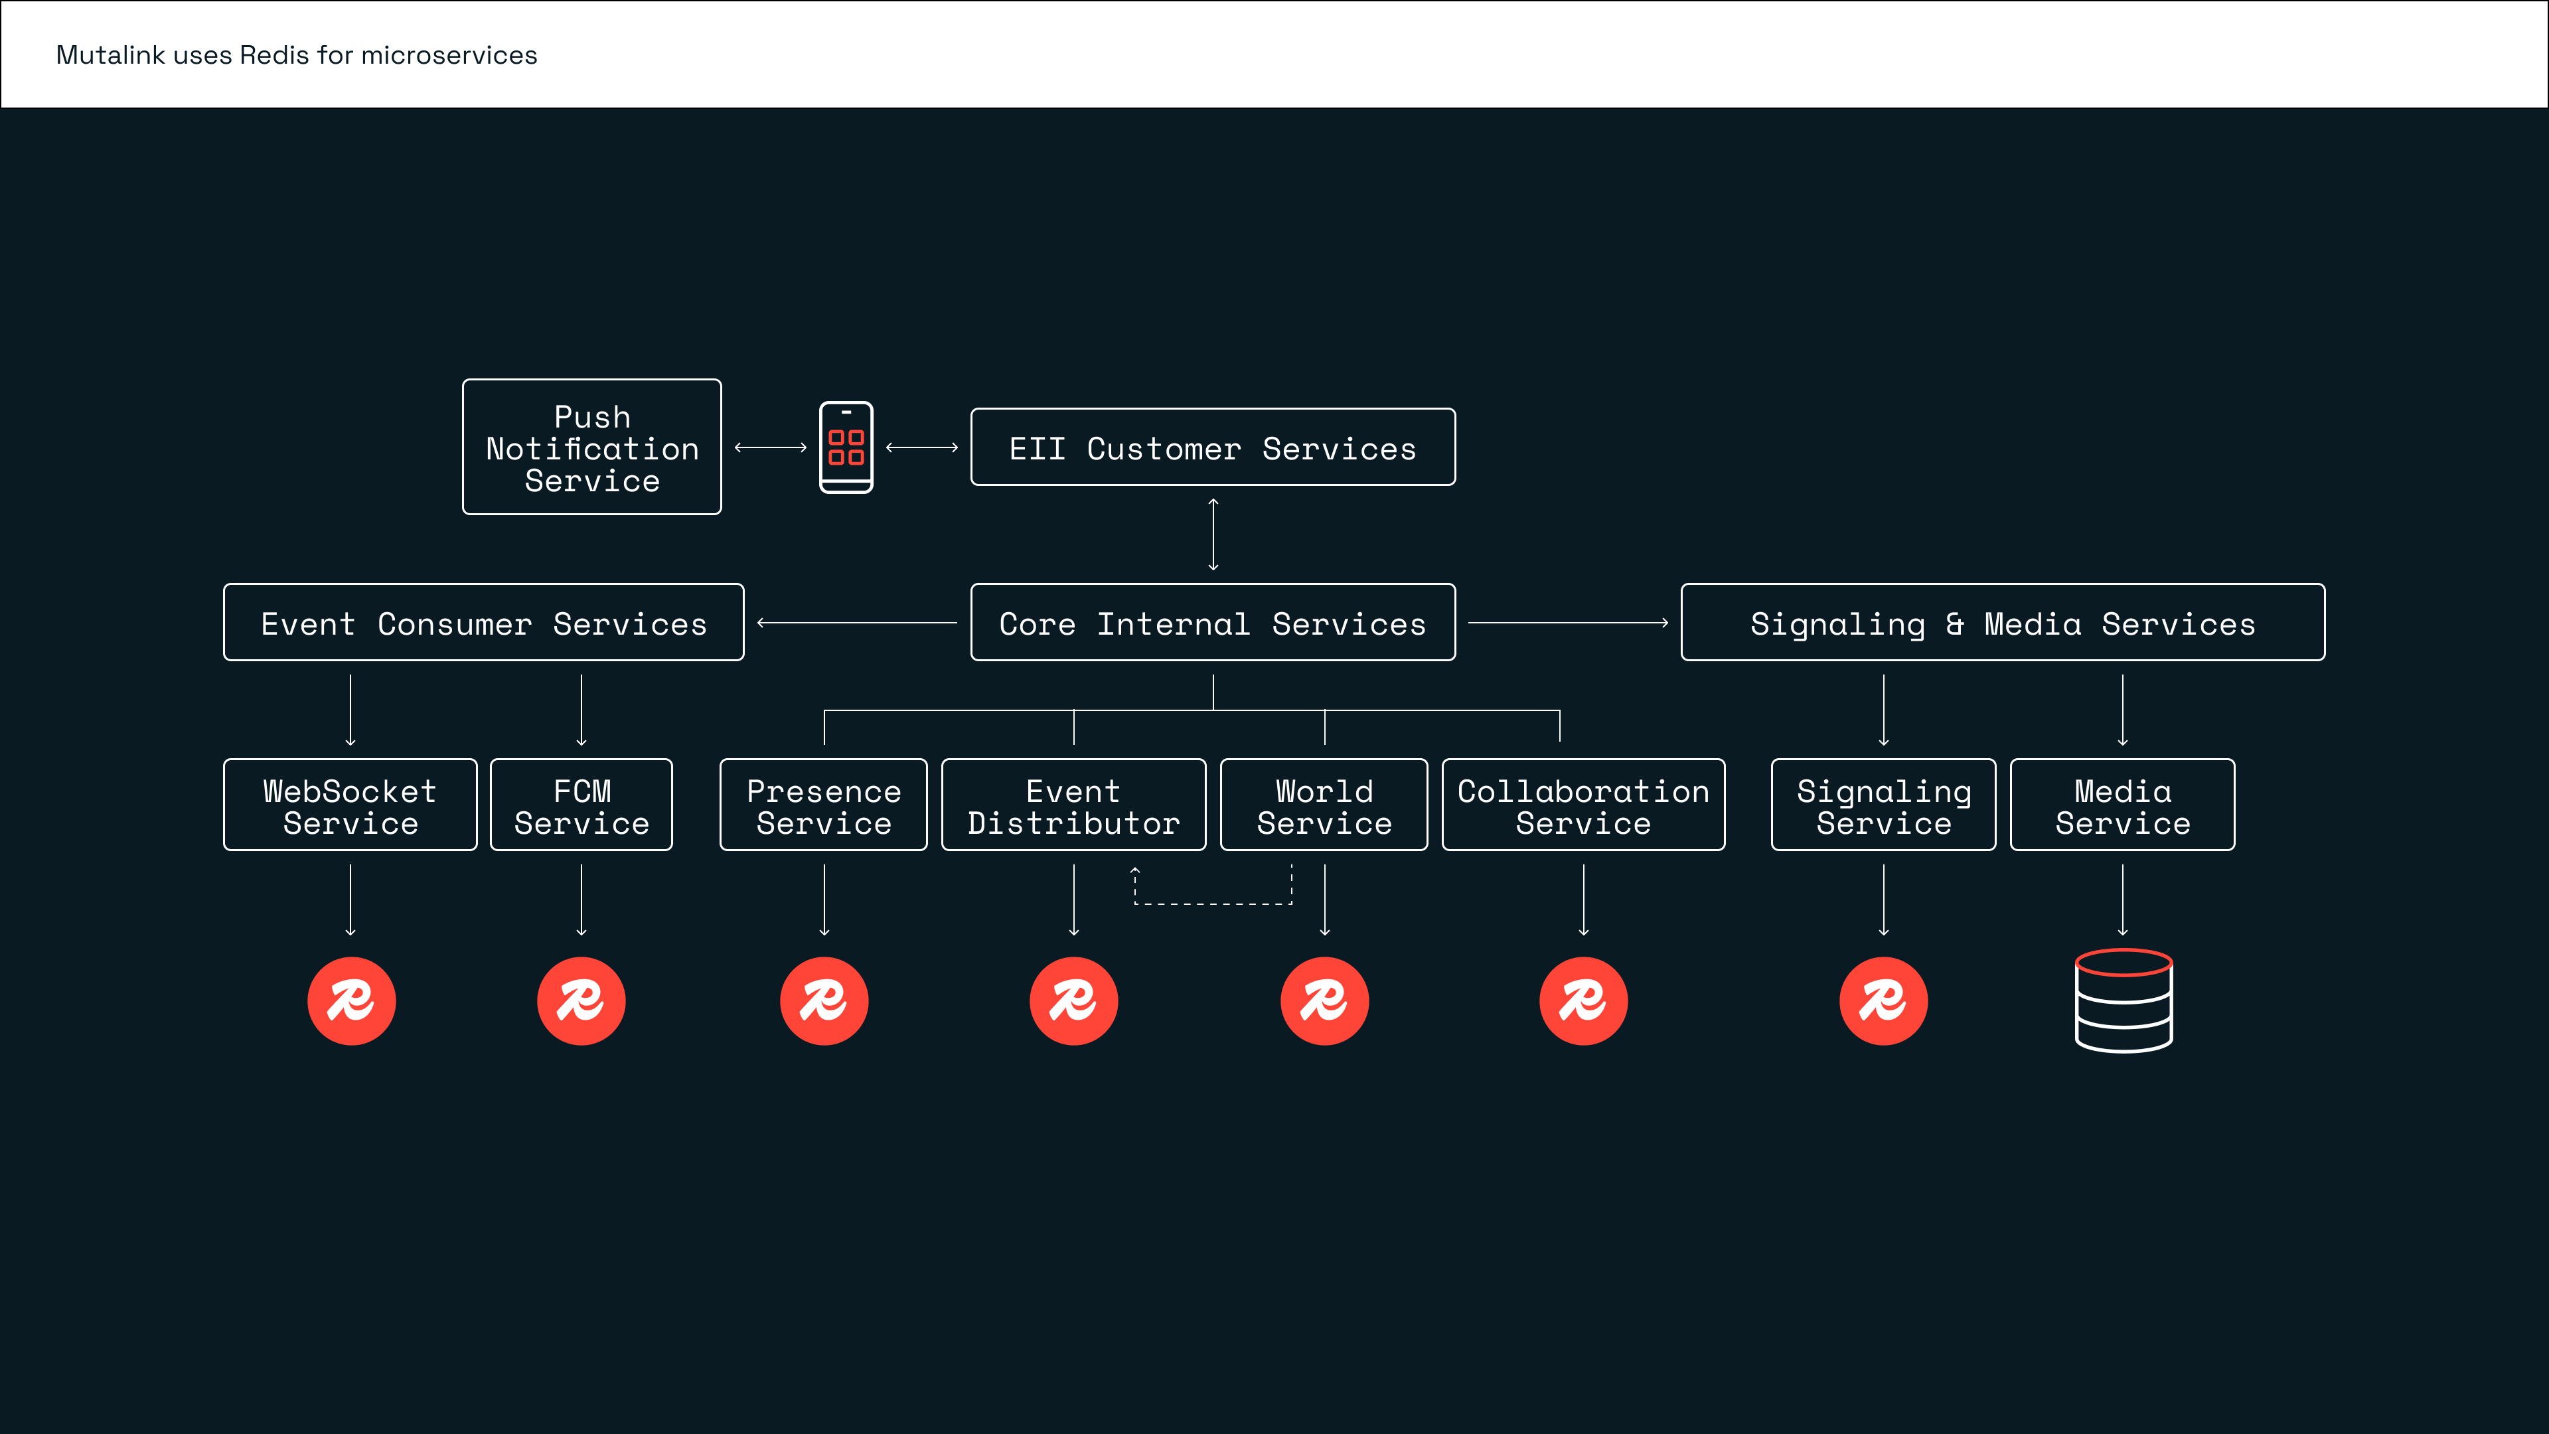Select the Event Consumer Services box
Image resolution: width=2549 pixels, height=1434 pixels.
coord(484,623)
